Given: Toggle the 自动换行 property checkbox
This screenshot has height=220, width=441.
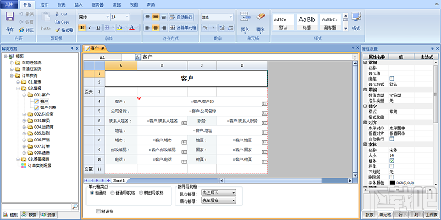Looking at the screenshot, I should point(392,139).
